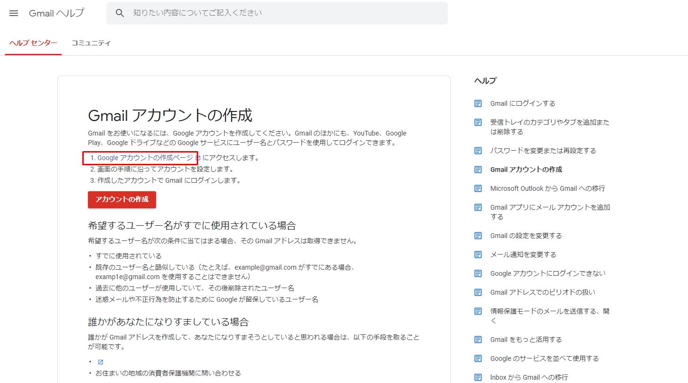This screenshot has height=383, width=688.
Task: Open Microsoft Outlook から Gmail への移行 article
Action: [548, 188]
